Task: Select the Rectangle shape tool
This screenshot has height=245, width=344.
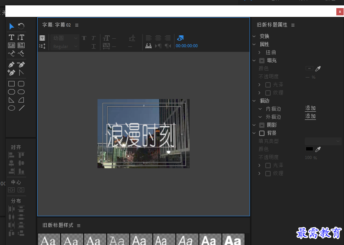Action: 12,84
